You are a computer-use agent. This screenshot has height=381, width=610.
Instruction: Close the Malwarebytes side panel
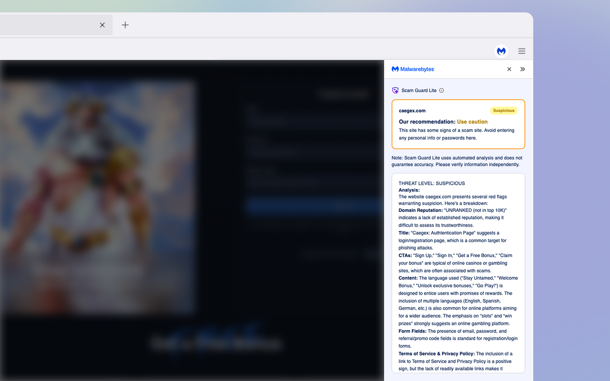coord(509,69)
